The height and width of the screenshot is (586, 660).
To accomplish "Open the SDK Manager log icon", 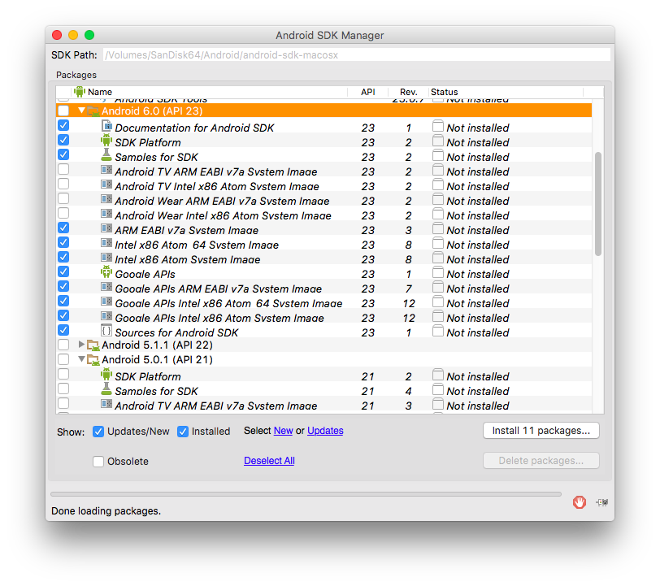I will click(602, 502).
